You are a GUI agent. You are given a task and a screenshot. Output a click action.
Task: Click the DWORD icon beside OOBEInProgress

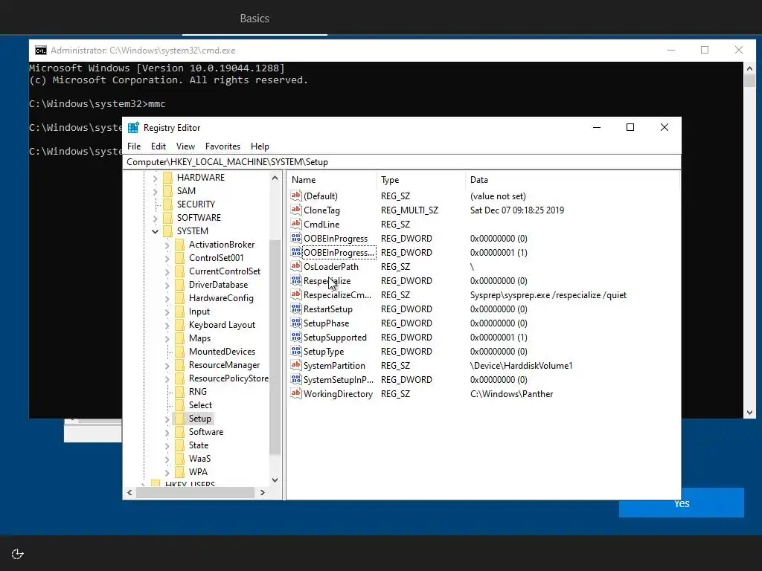tap(296, 238)
